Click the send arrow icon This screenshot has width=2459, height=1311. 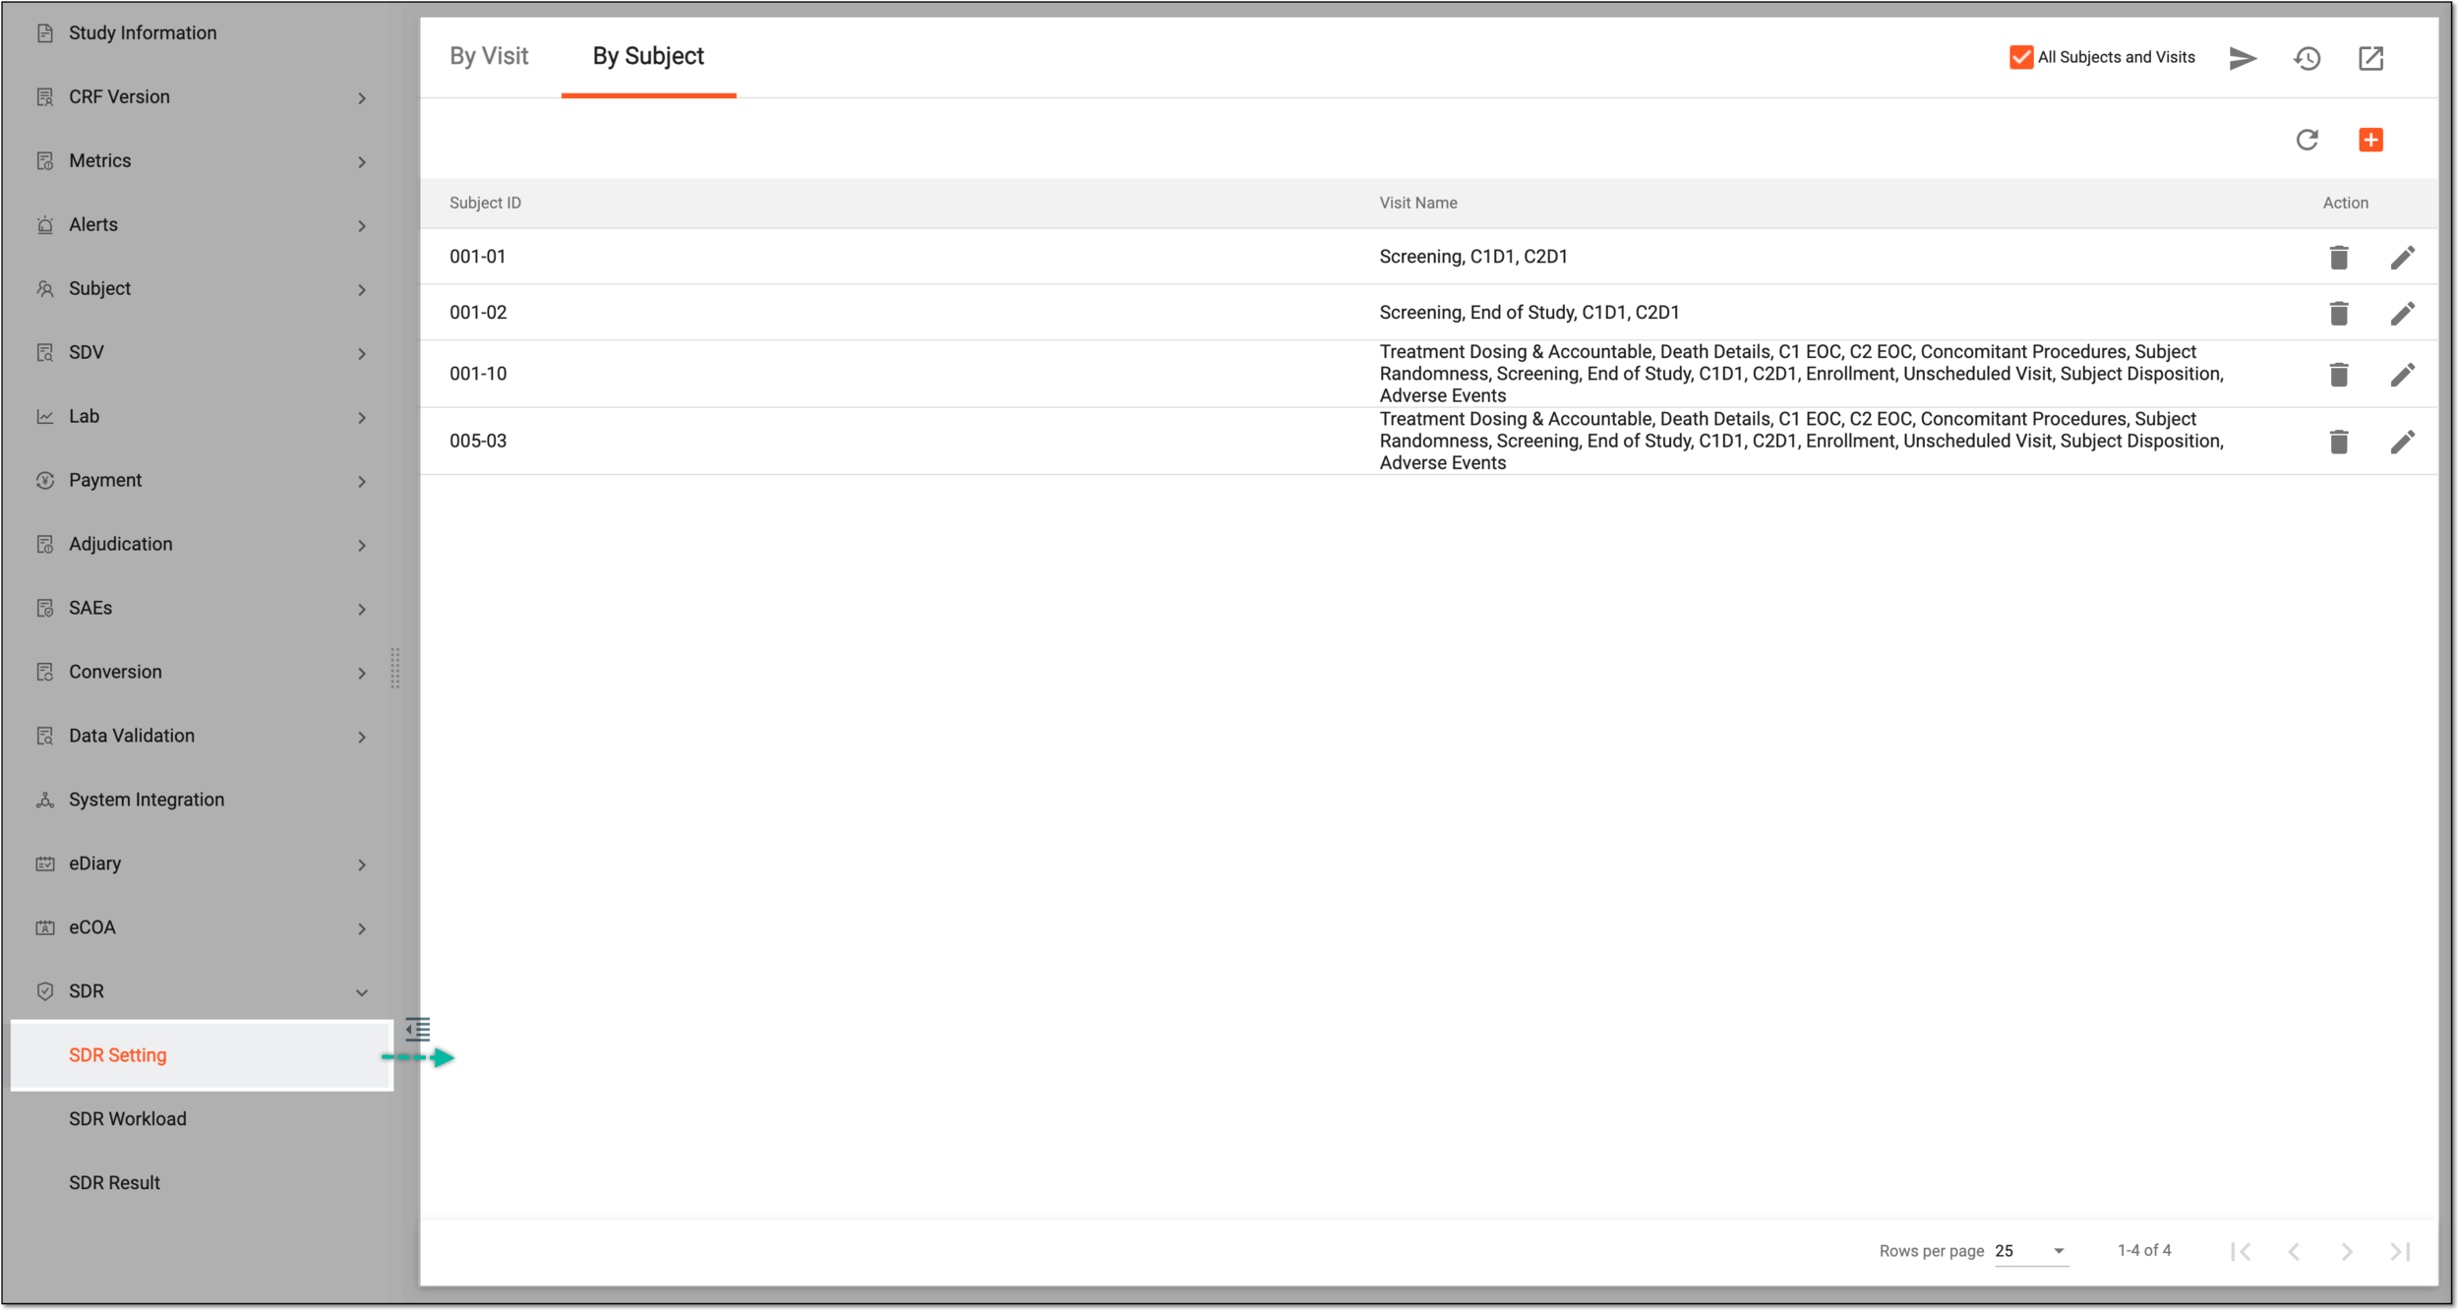click(x=2243, y=58)
